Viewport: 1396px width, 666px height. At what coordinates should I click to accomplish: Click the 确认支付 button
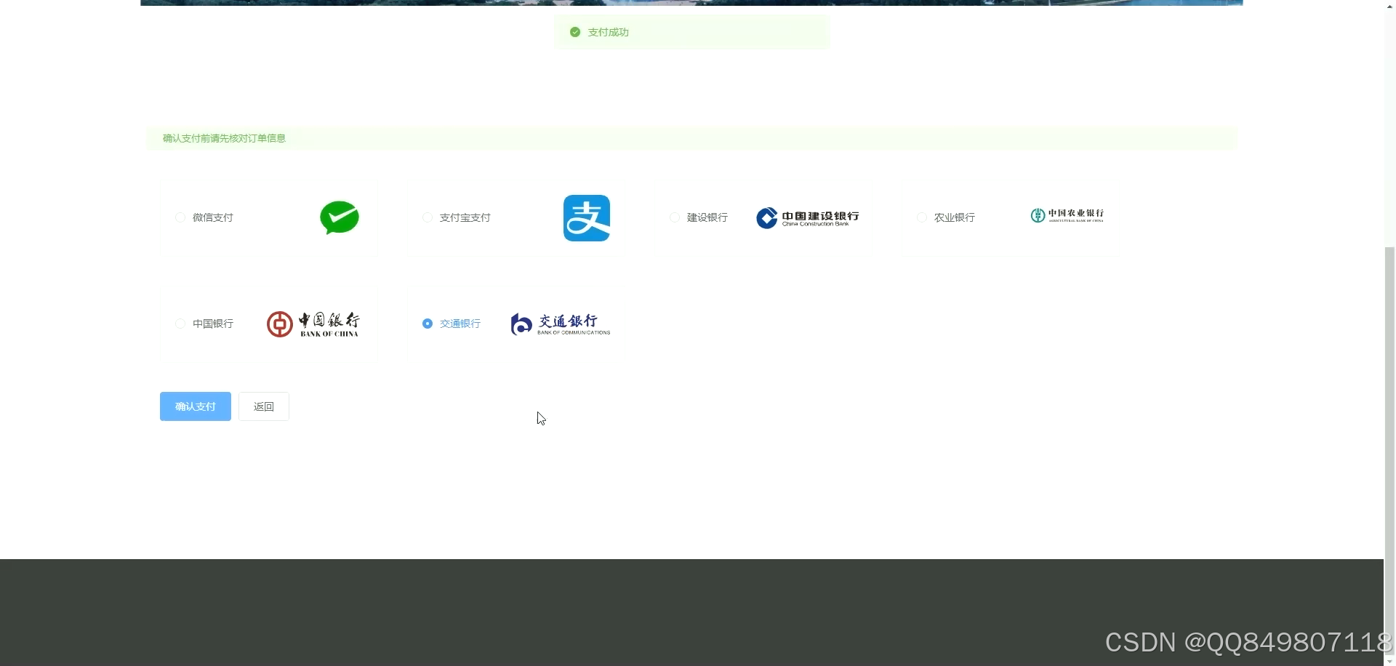tap(196, 406)
